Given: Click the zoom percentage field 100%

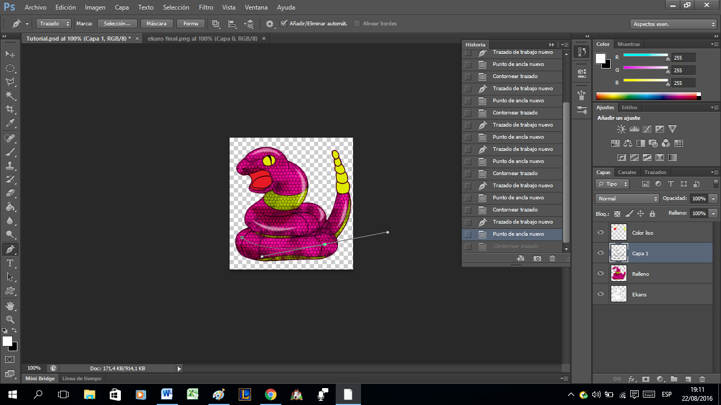Looking at the screenshot, I should 34,368.
